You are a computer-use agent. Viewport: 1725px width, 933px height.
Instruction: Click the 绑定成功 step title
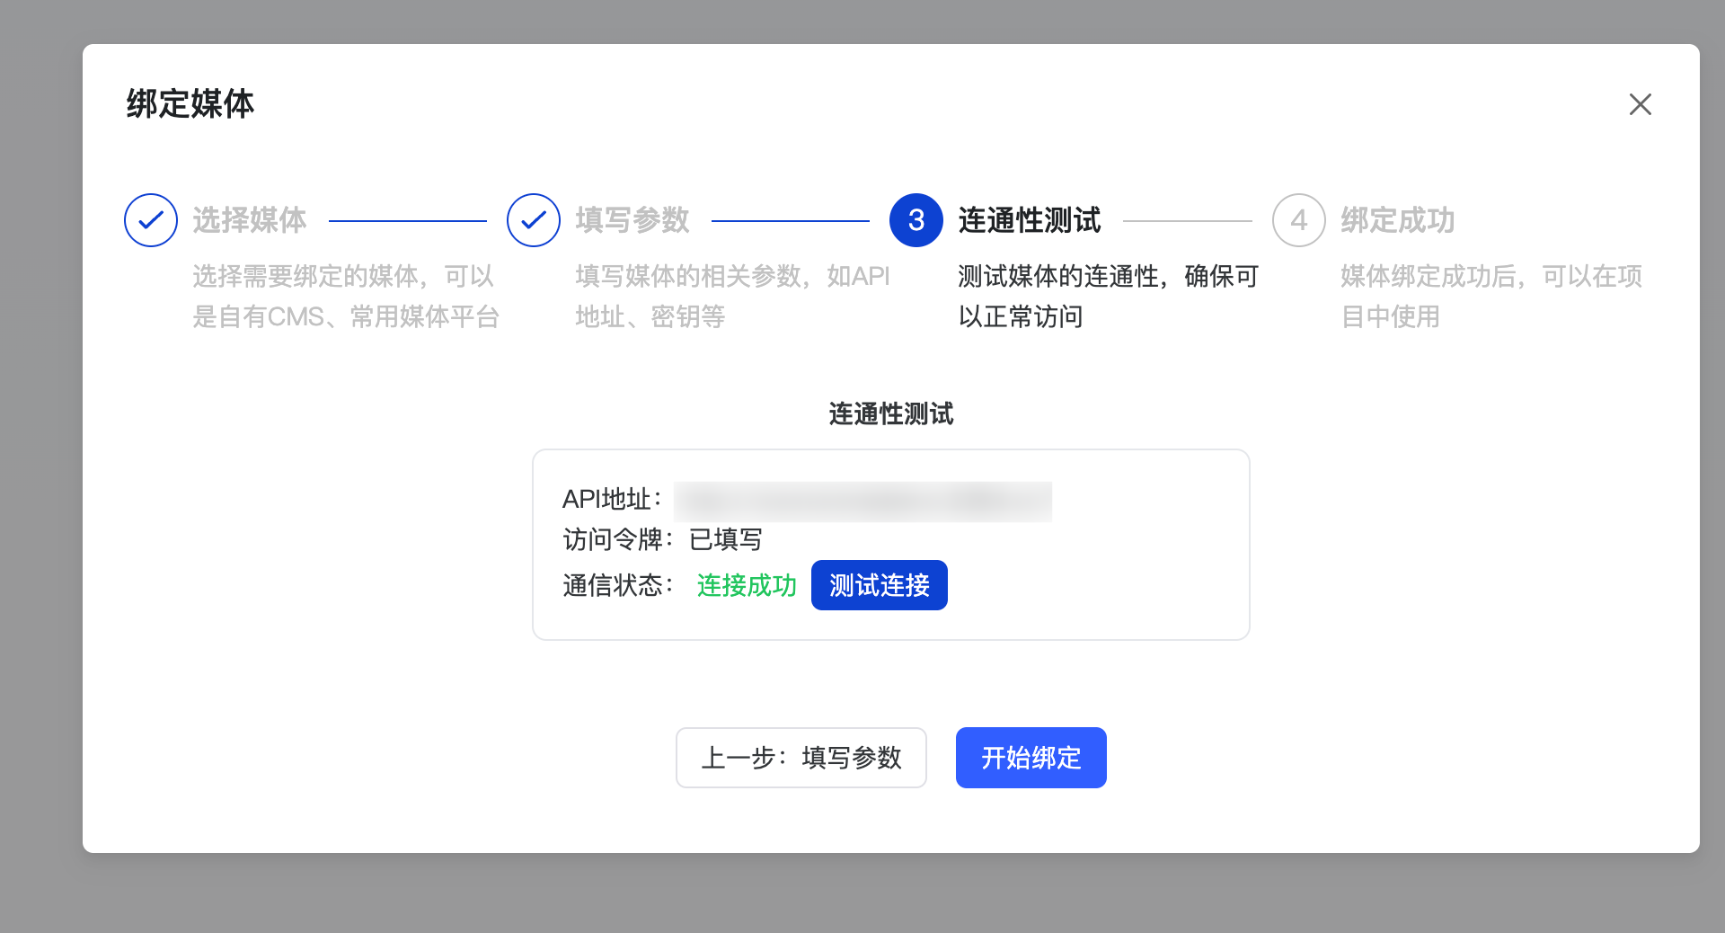pyautogui.click(x=1397, y=220)
